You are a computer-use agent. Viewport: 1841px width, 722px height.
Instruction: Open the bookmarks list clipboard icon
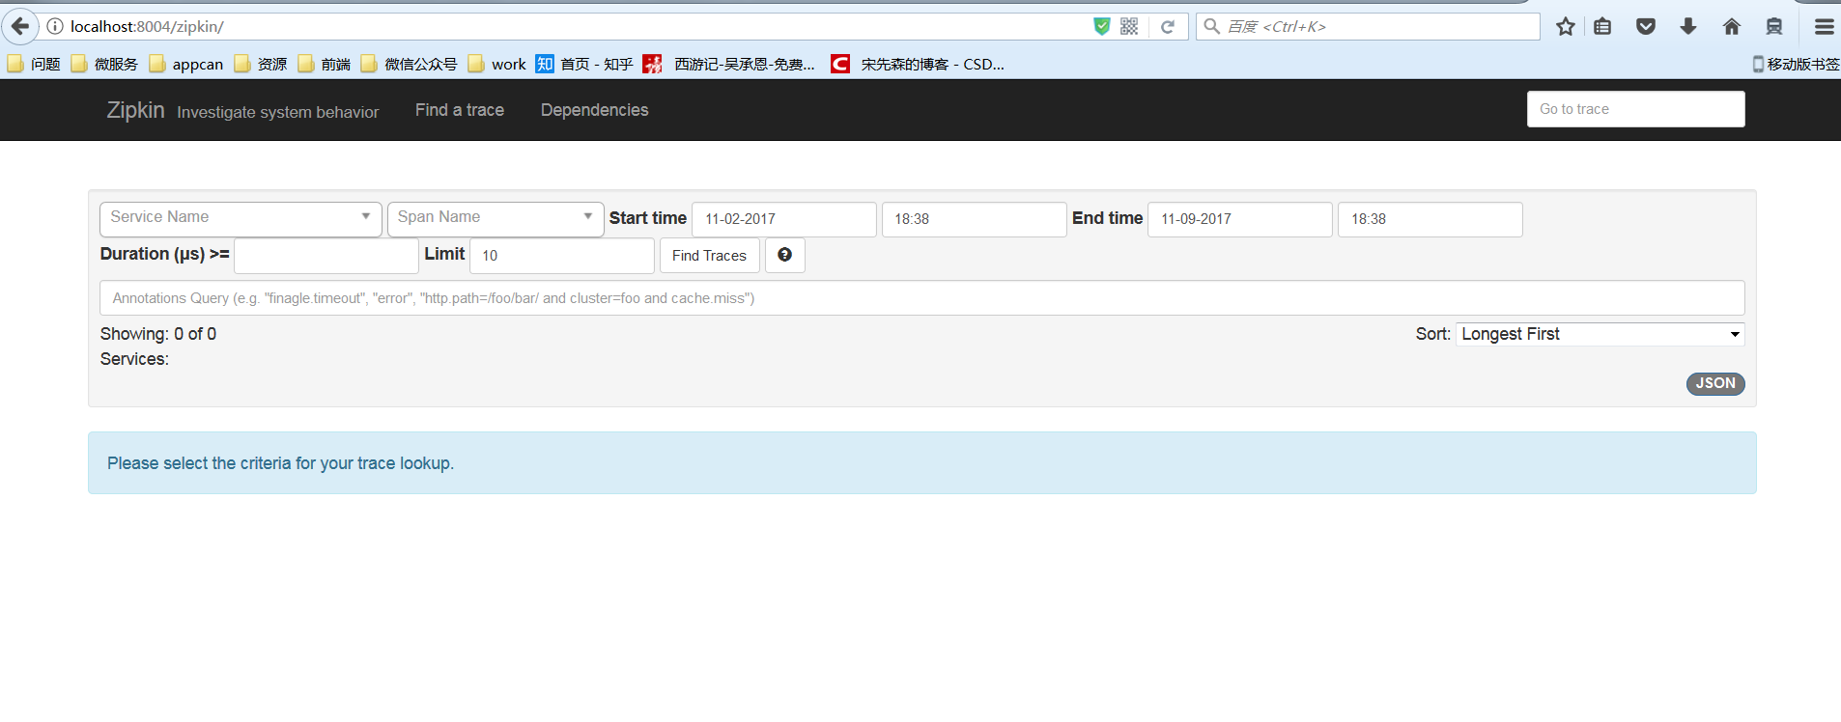(x=1602, y=26)
